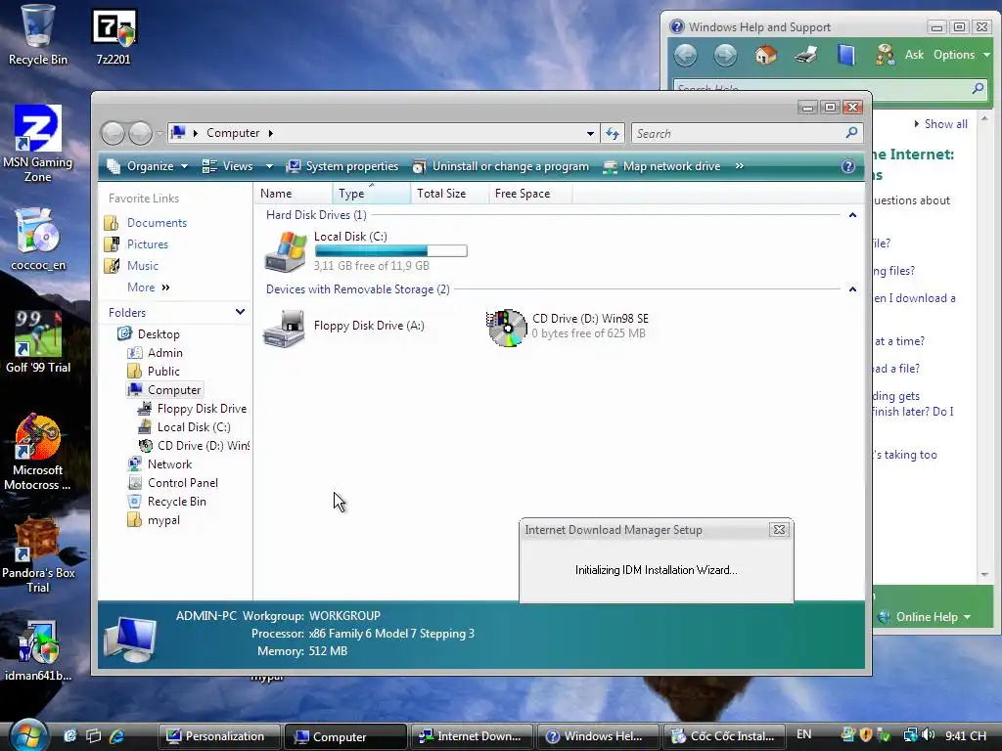Screen dimensions: 1002x751
Task: Open the 7z2201 installer desktop icon
Action: coord(114,35)
